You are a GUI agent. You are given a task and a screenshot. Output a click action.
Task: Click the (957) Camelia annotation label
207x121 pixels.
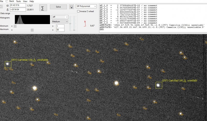29,60
